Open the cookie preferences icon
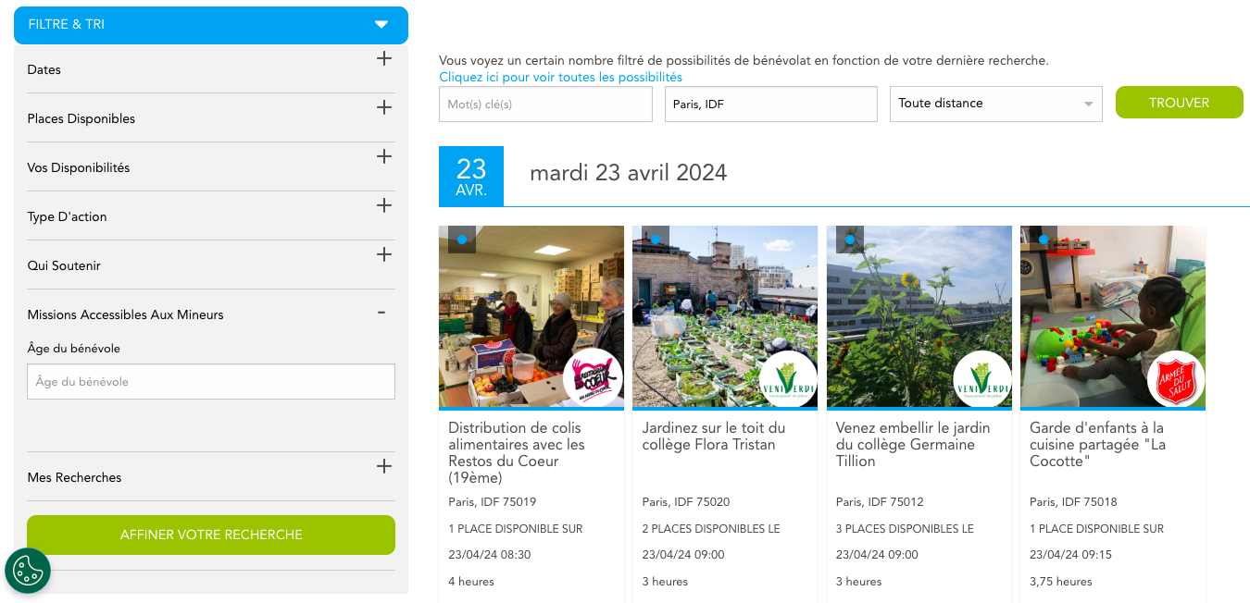 click(28, 571)
